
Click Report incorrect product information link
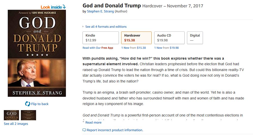click(115, 130)
